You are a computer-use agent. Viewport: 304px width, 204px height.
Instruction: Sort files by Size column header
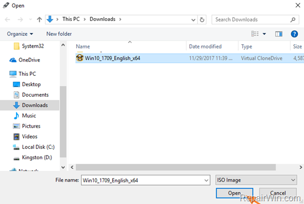point(297,46)
